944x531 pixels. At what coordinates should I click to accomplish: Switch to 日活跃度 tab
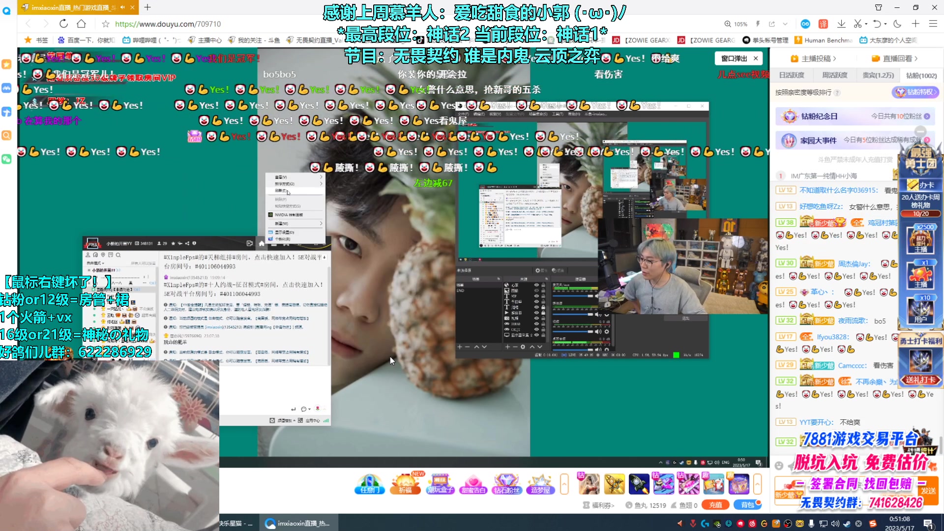pyautogui.click(x=792, y=75)
